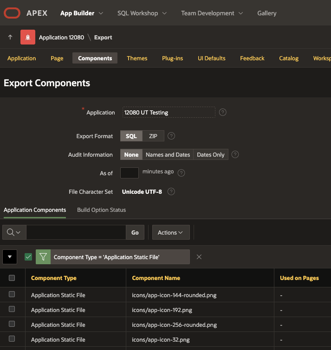The image size is (331, 350).
Task: Set Audit Information to Dates Only
Action: coord(211,154)
